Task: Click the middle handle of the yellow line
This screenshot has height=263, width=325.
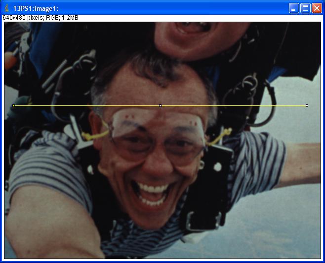Action: click(x=160, y=105)
